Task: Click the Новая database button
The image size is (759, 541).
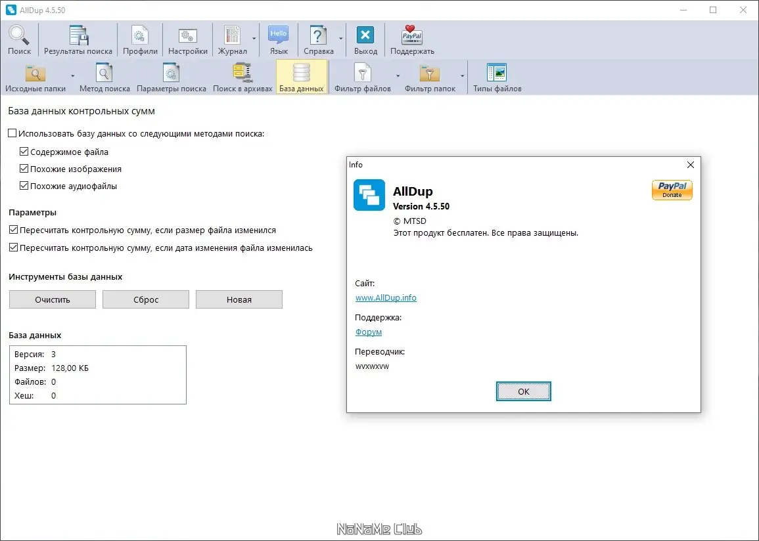Action: click(x=239, y=299)
